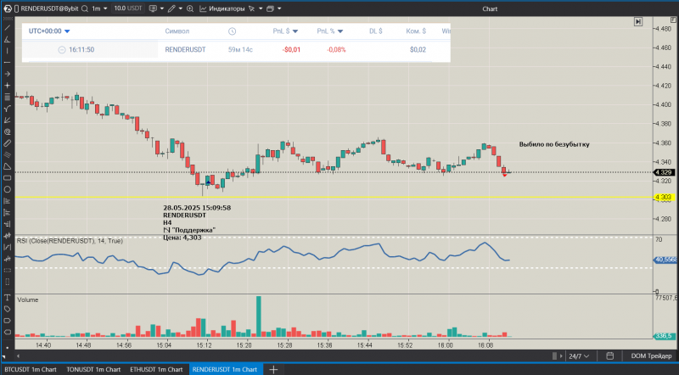This screenshot has height=375, width=679.
Task: Open the 1m timeframe dropdown
Action: pos(99,8)
